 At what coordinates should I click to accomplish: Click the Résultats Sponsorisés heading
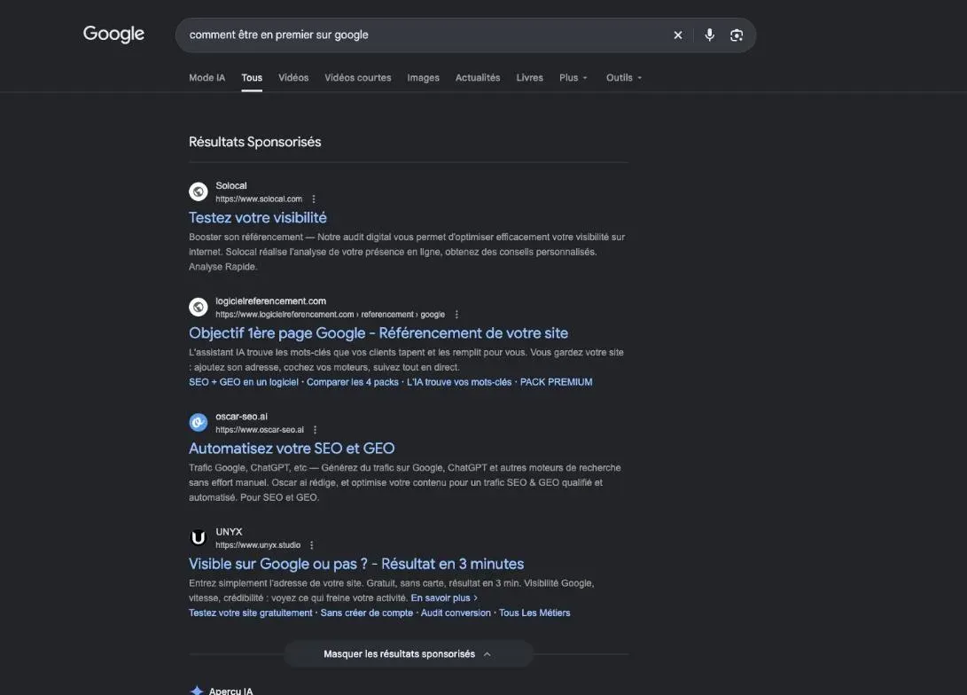pyautogui.click(x=254, y=142)
